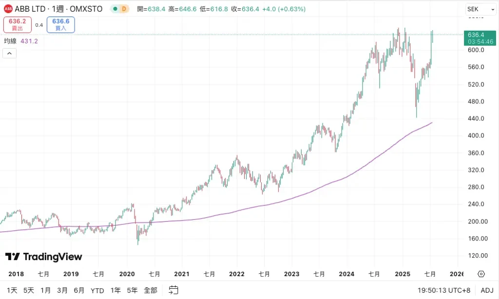Switch to the YTD time range
Image resolution: width=499 pixels, height=299 pixels.
97,290
